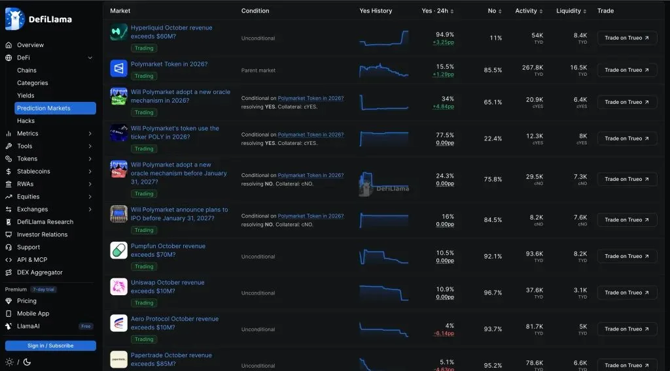Click Trade on Trueo for Hyperliquid market
Viewport: 670px width, 371px height.
click(x=627, y=38)
